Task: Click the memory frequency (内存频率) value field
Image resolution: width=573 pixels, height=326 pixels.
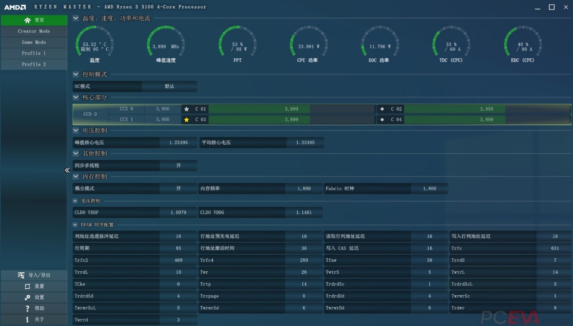Action: [304, 189]
